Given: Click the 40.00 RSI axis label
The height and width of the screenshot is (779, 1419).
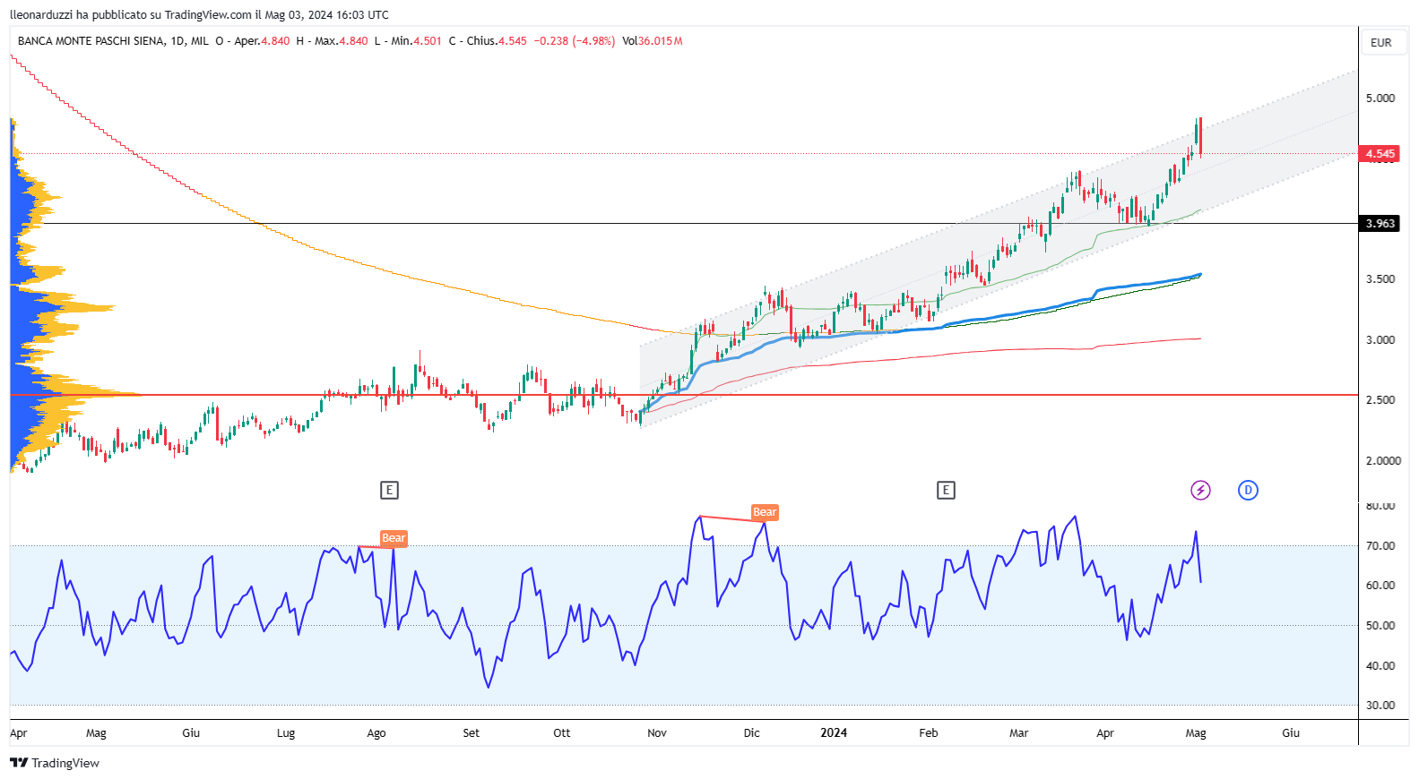Looking at the screenshot, I should click(x=1380, y=666).
